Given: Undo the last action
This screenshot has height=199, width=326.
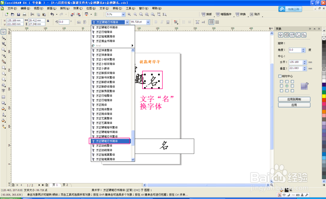Looking at the screenshot, I should click(x=52, y=14).
